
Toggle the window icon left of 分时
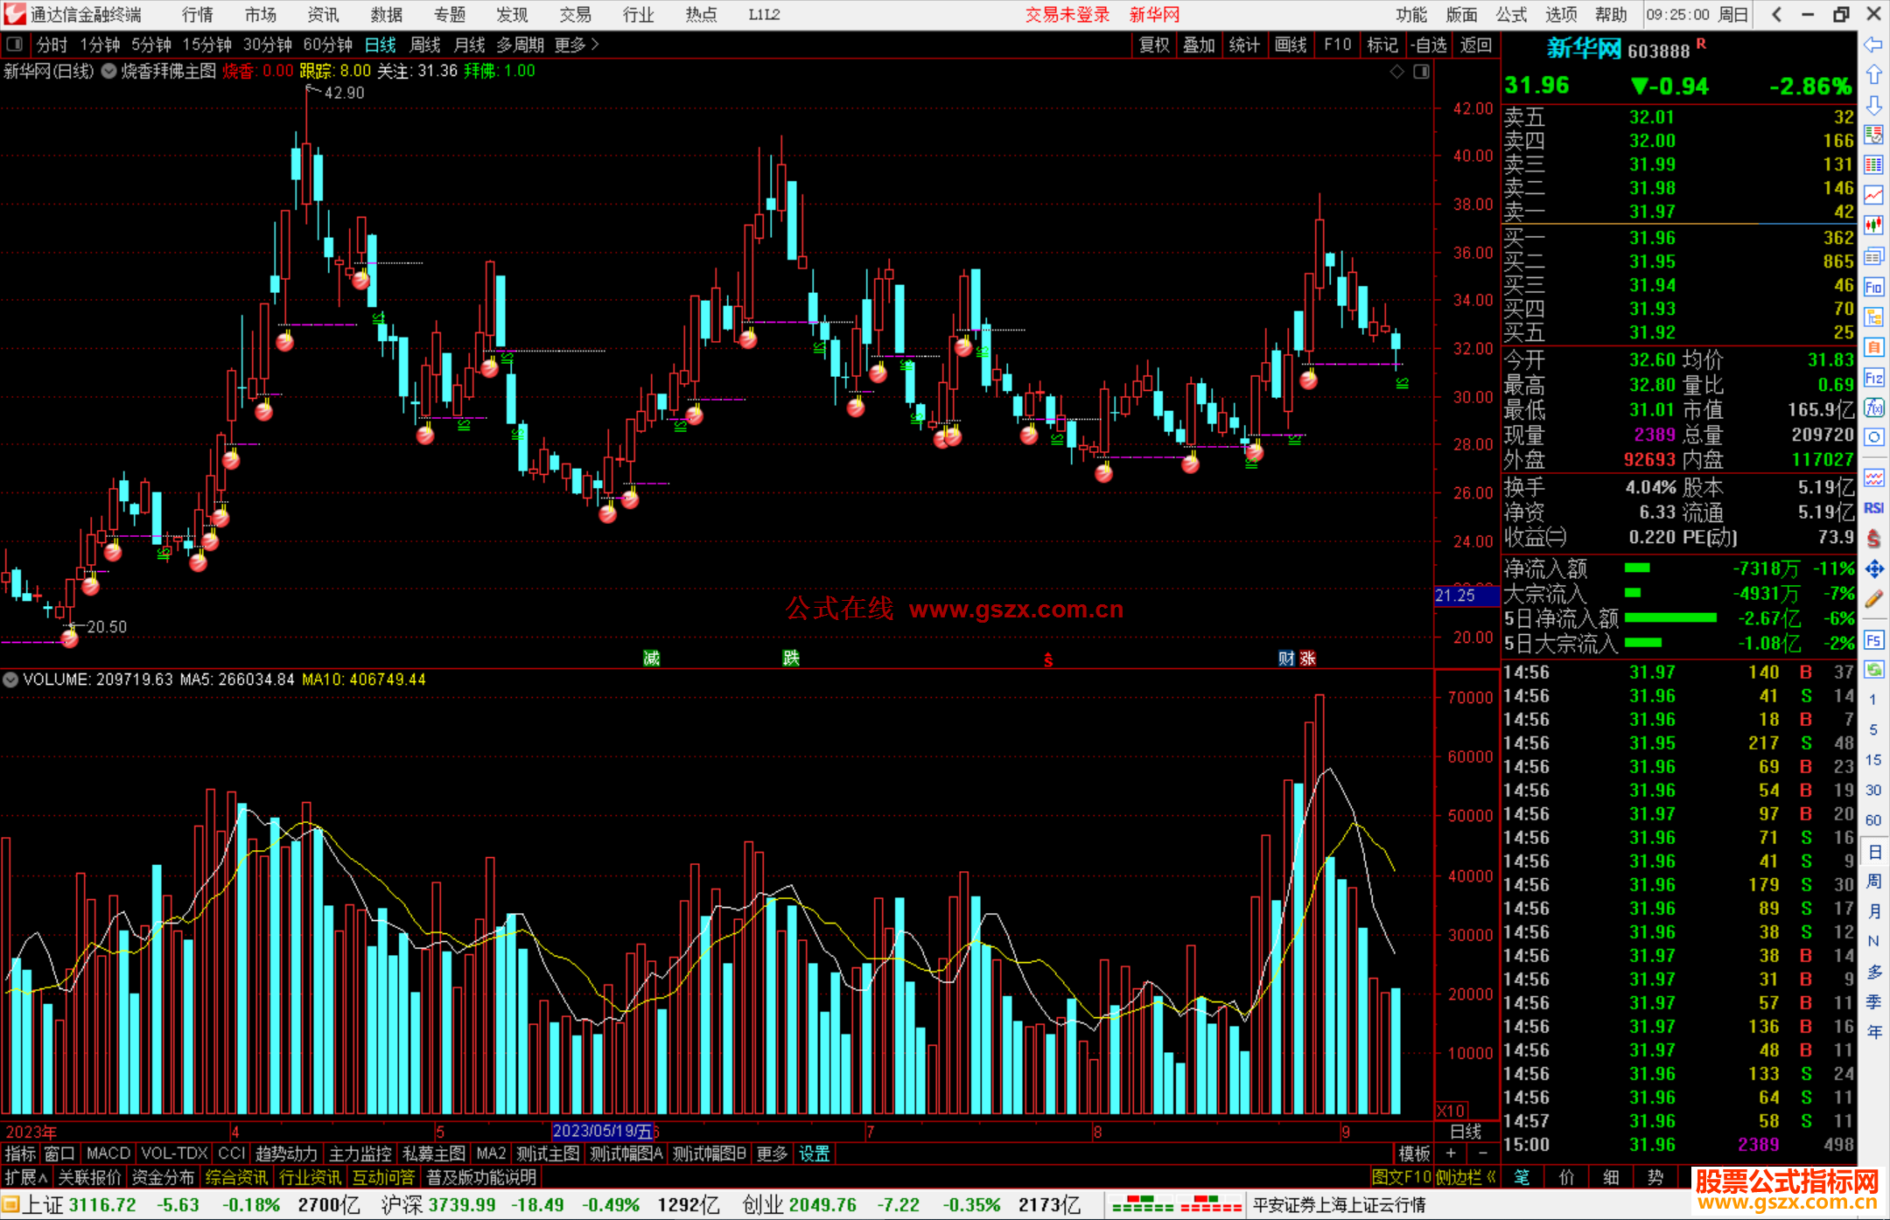15,44
